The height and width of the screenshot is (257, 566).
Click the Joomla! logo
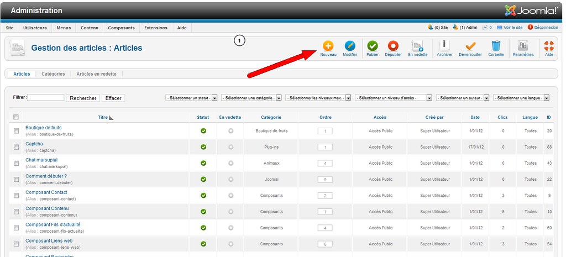[531, 11]
